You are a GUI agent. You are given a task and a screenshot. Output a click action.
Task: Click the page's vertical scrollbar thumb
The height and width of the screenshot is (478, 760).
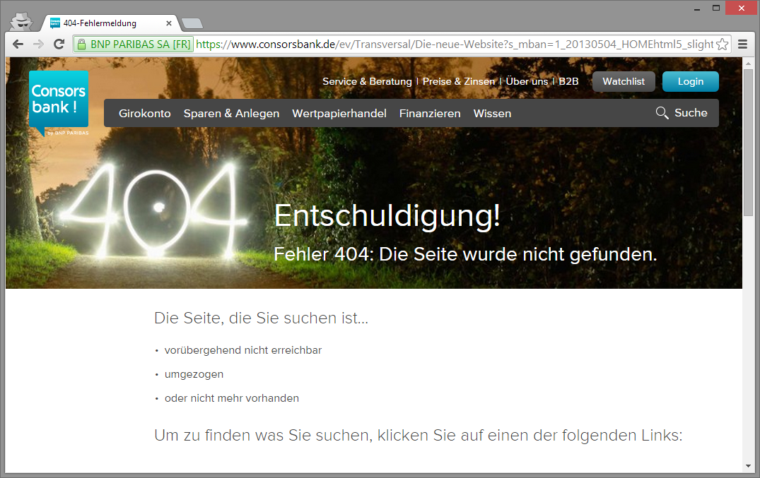(748, 141)
